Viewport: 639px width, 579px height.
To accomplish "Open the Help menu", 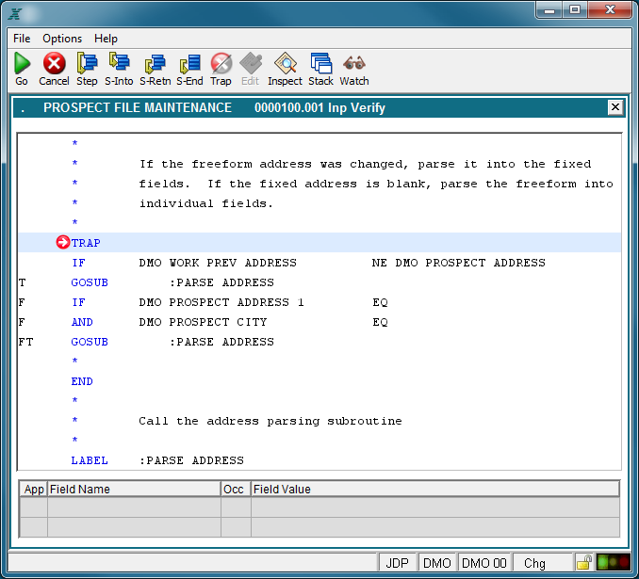I will pyautogui.click(x=106, y=39).
